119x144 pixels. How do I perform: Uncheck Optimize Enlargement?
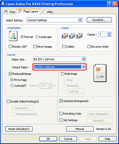pos(61,101)
